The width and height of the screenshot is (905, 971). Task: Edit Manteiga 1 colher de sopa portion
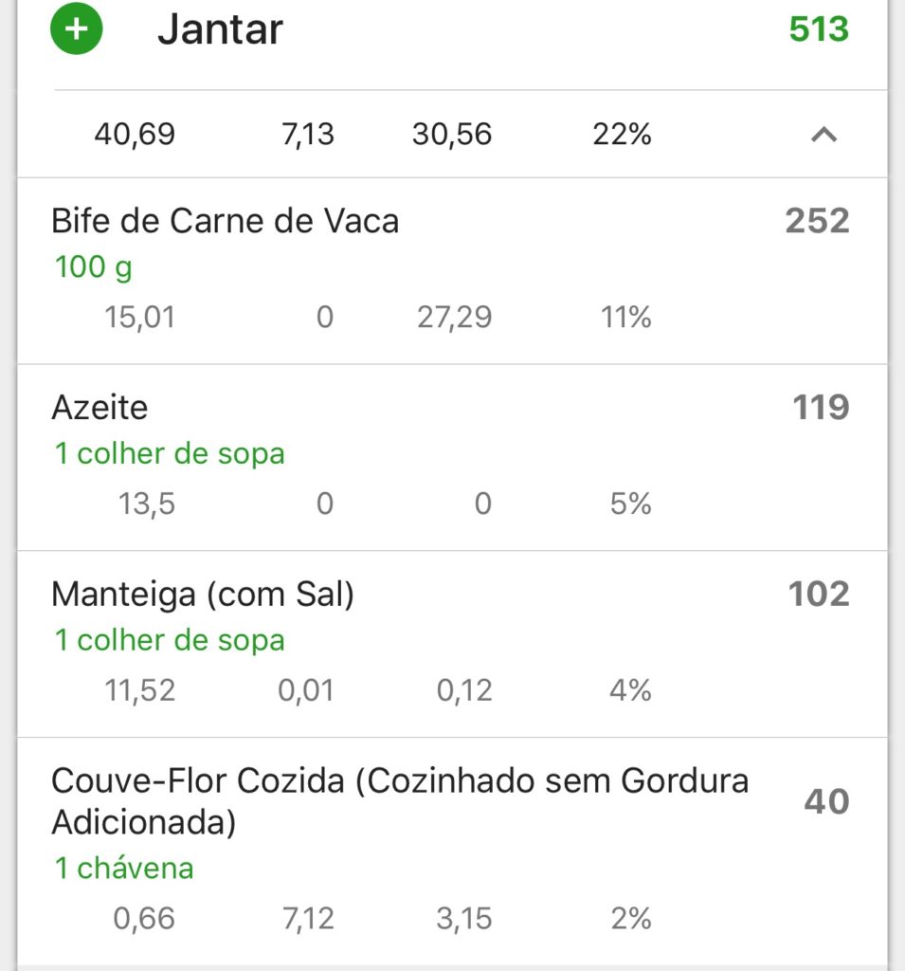pyautogui.click(x=170, y=640)
